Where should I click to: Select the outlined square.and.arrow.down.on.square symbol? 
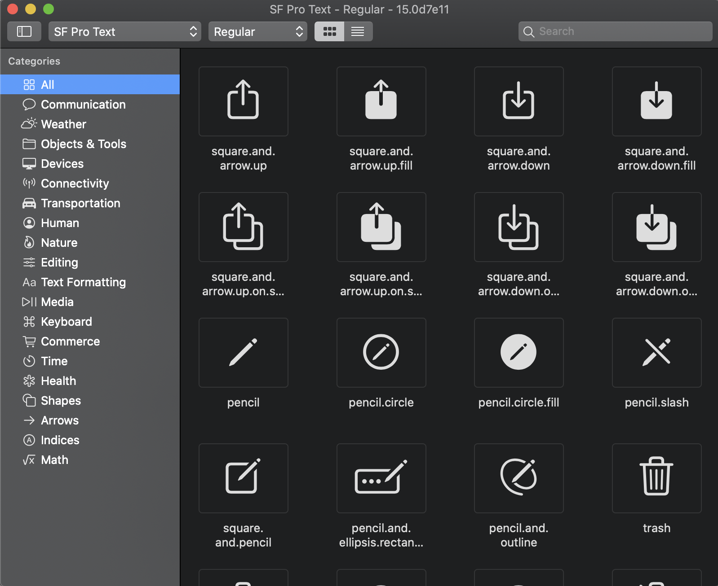click(519, 227)
